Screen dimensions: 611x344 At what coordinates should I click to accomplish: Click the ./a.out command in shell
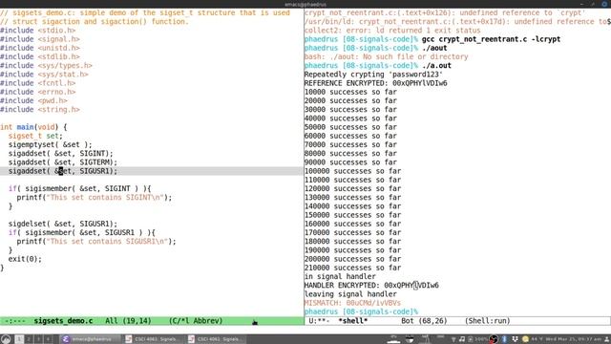tap(436, 66)
